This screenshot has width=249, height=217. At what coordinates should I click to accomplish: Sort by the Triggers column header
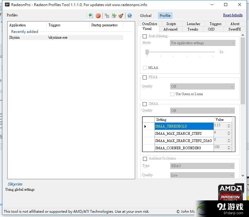click(x=68, y=25)
